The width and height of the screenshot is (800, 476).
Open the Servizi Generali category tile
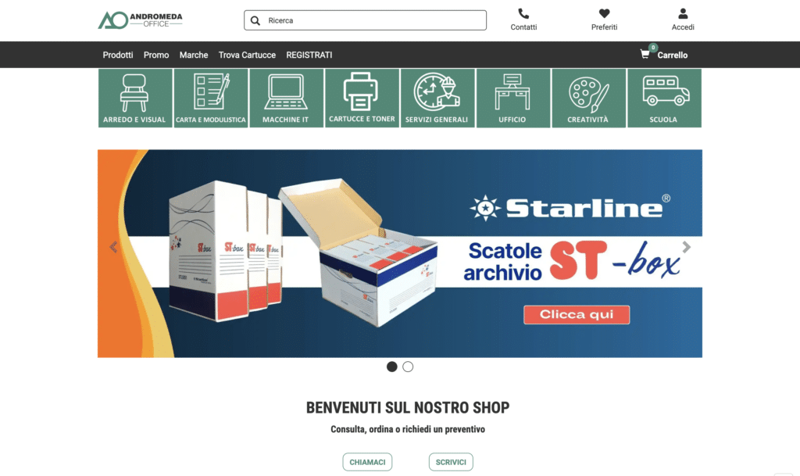click(437, 98)
